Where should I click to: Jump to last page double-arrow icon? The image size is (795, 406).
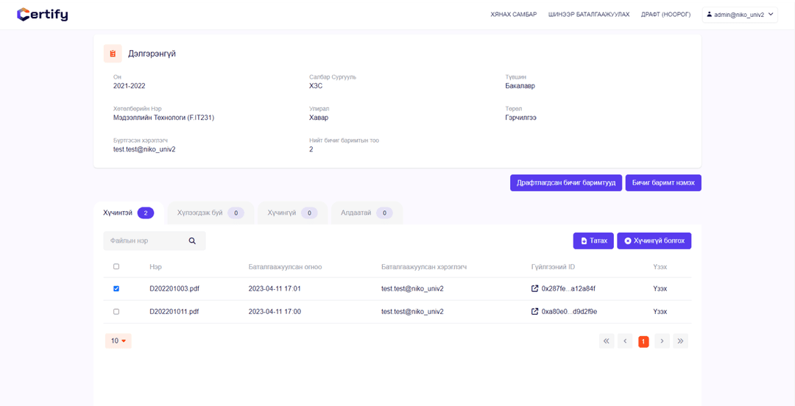click(x=680, y=341)
